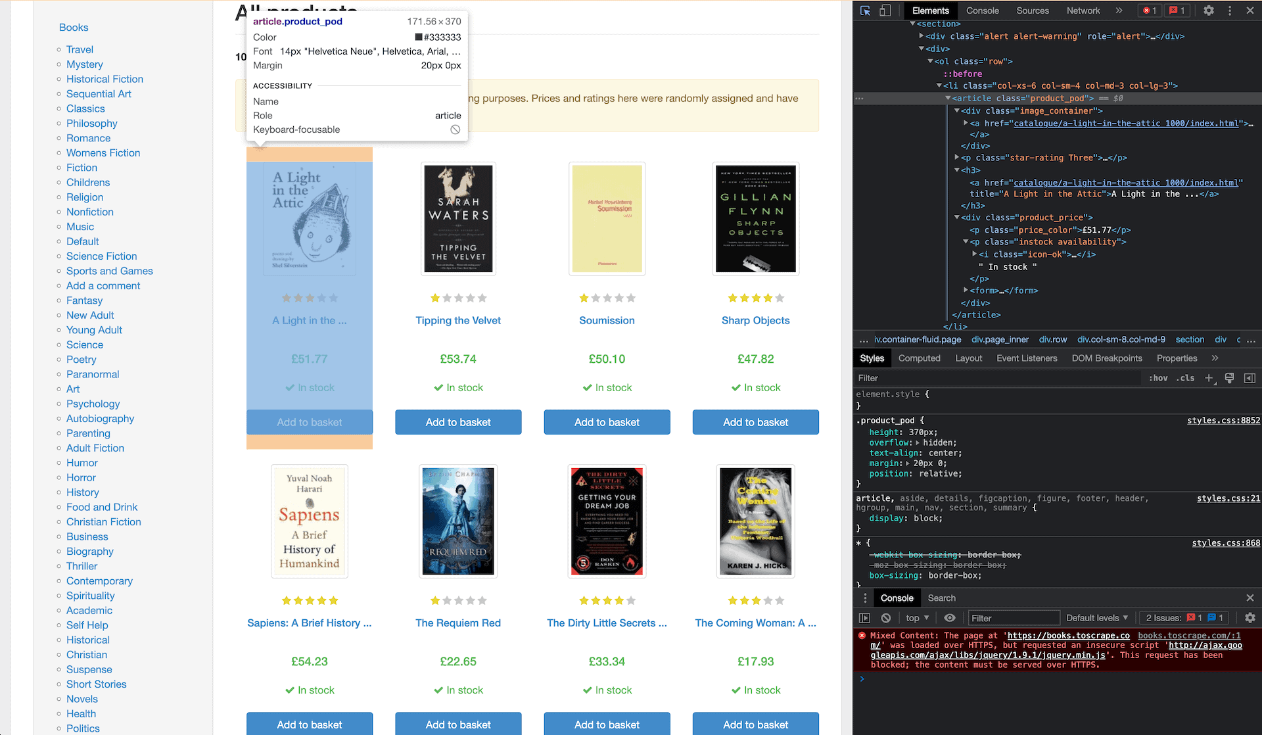Click the DOM breakpoints panel icon
This screenshot has height=735, width=1262.
click(1106, 358)
